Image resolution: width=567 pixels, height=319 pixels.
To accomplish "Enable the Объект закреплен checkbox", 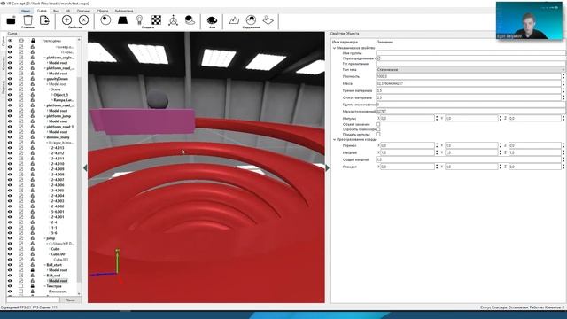I will (378, 124).
